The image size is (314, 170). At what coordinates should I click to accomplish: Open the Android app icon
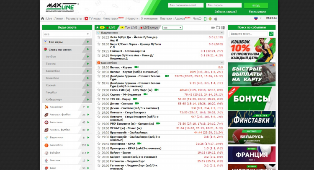(x=210, y=18)
